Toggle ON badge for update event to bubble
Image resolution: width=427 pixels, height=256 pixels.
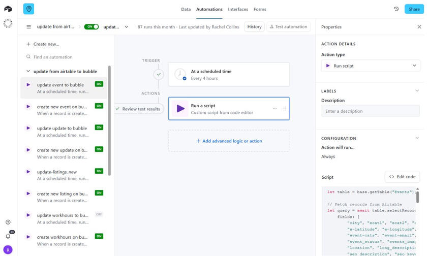(99, 84)
